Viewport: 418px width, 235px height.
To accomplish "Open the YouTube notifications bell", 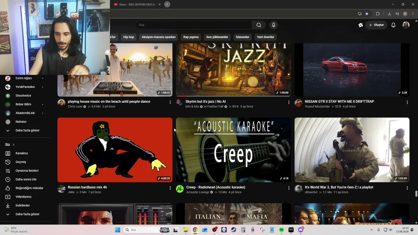I will click(x=394, y=25).
